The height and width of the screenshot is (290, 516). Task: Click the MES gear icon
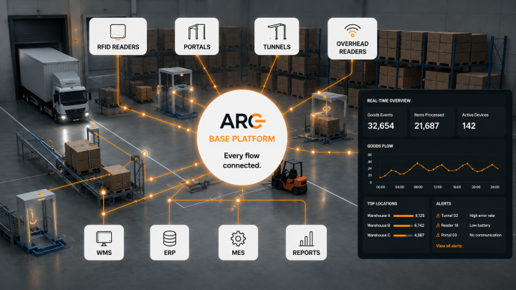click(238, 238)
